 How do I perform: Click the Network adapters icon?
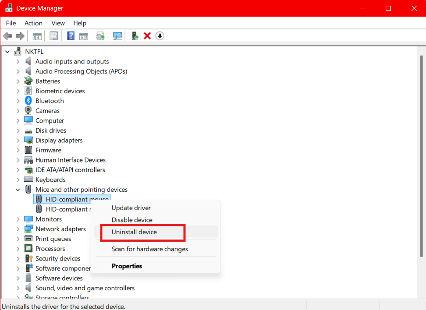[28, 229]
